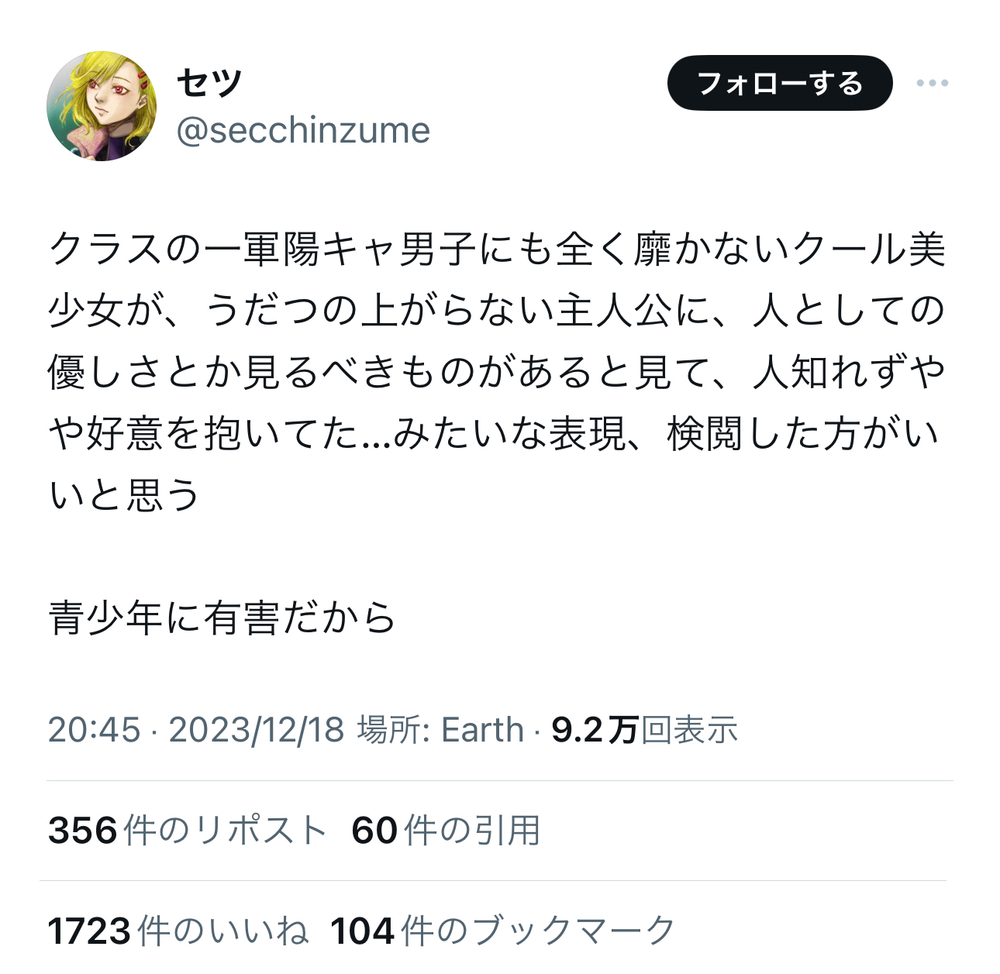Click the last body line いと思う
1000x974 pixels.
125,496
